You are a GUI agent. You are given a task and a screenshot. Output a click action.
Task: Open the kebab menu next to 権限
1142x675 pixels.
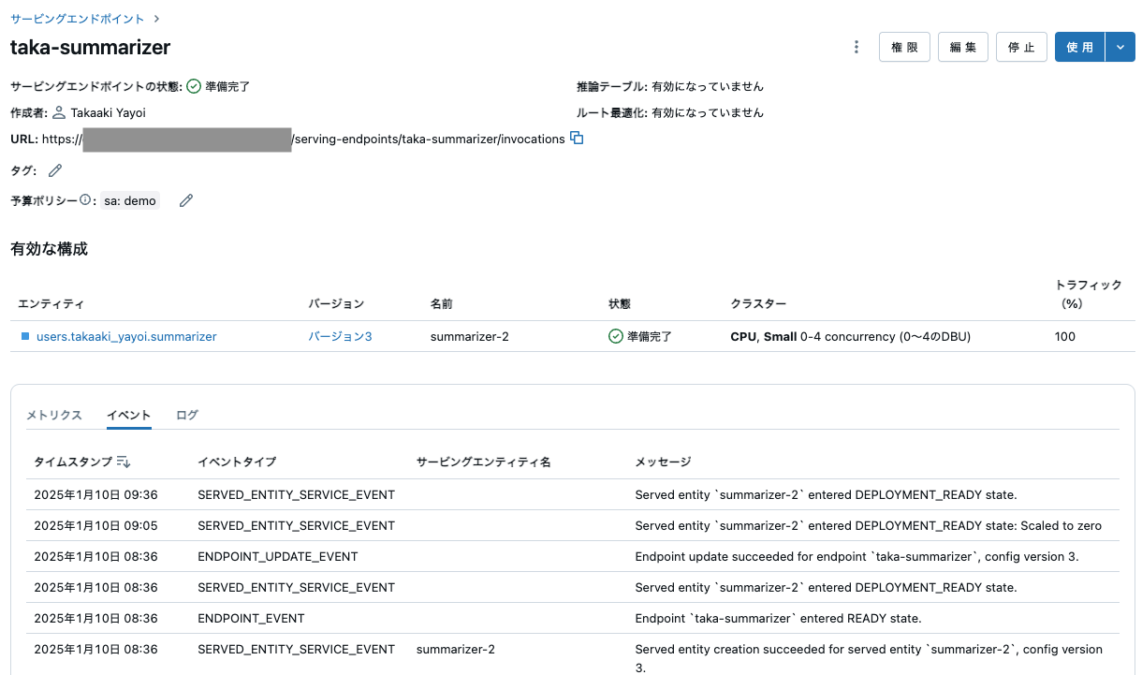tap(856, 46)
